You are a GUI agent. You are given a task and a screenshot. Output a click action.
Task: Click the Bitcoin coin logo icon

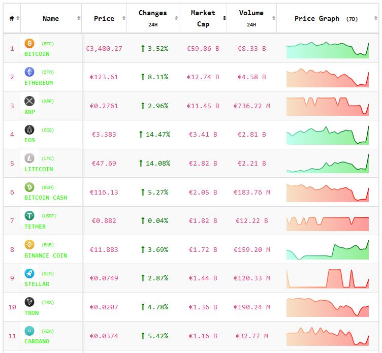click(x=29, y=44)
